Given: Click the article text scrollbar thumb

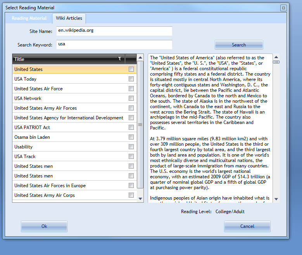Looking at the screenshot, I should [276, 62].
